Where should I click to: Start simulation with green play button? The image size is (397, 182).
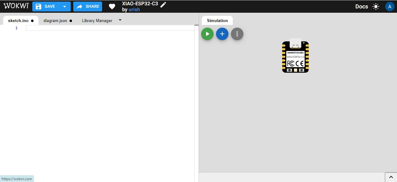tap(207, 34)
